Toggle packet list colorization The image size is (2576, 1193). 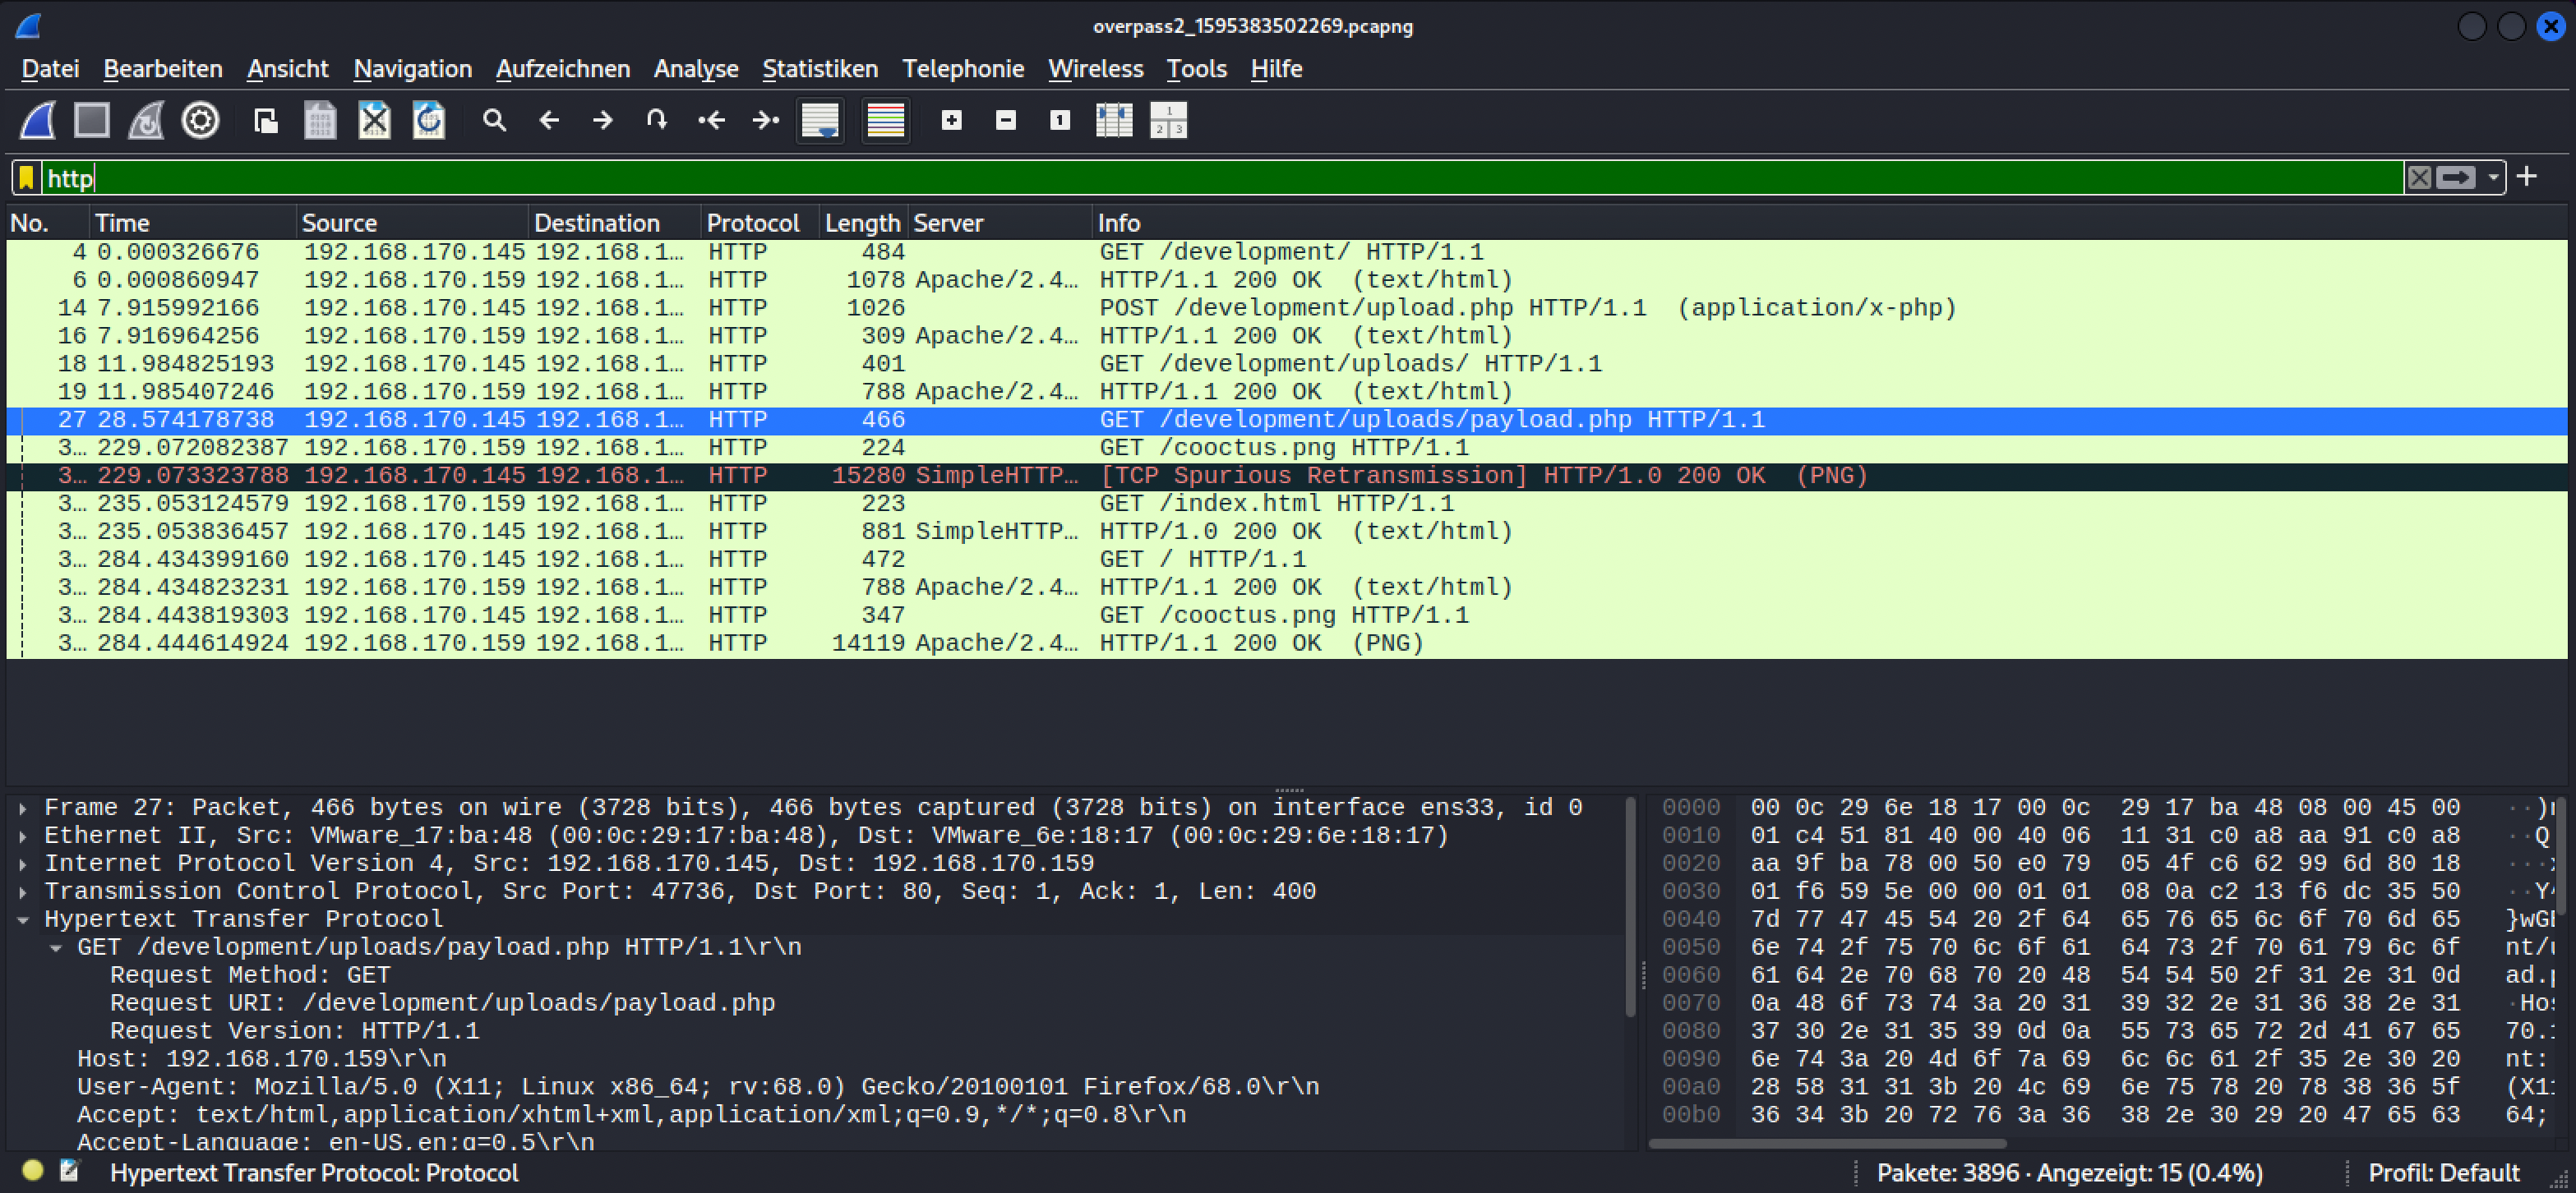pos(886,121)
